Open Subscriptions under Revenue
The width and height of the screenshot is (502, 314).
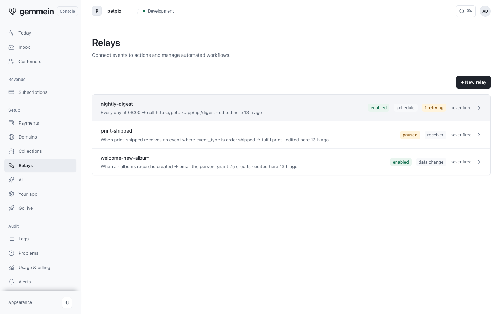[x=40, y=92]
